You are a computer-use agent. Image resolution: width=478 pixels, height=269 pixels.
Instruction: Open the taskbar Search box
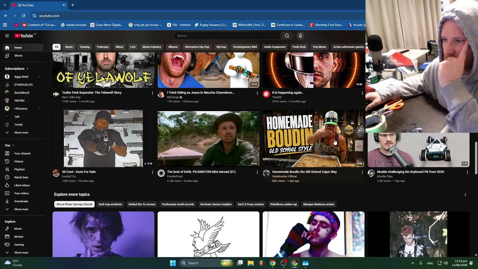(205, 263)
